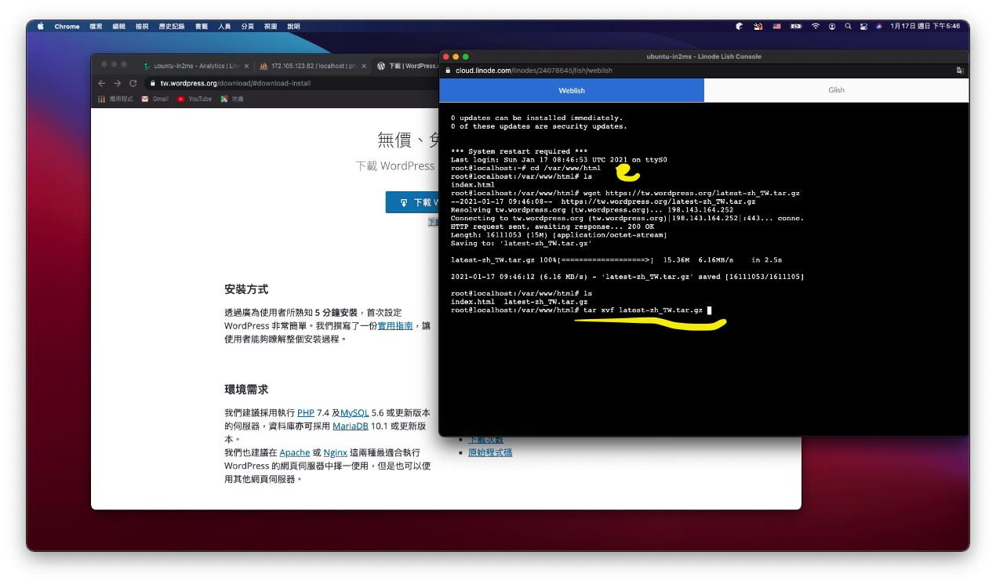Click the battery charging status icon
Viewport: 996px width, 584px height.
point(796,26)
